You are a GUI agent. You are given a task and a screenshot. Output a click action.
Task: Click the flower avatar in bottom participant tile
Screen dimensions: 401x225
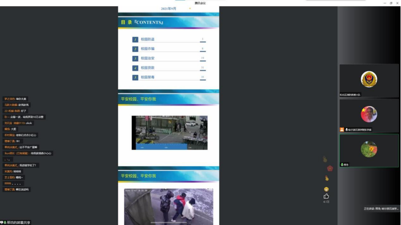369,149
